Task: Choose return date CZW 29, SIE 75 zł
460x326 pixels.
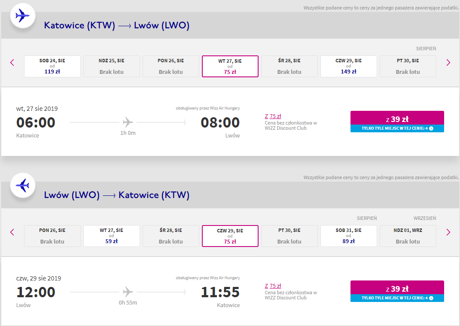Action: coord(230,236)
